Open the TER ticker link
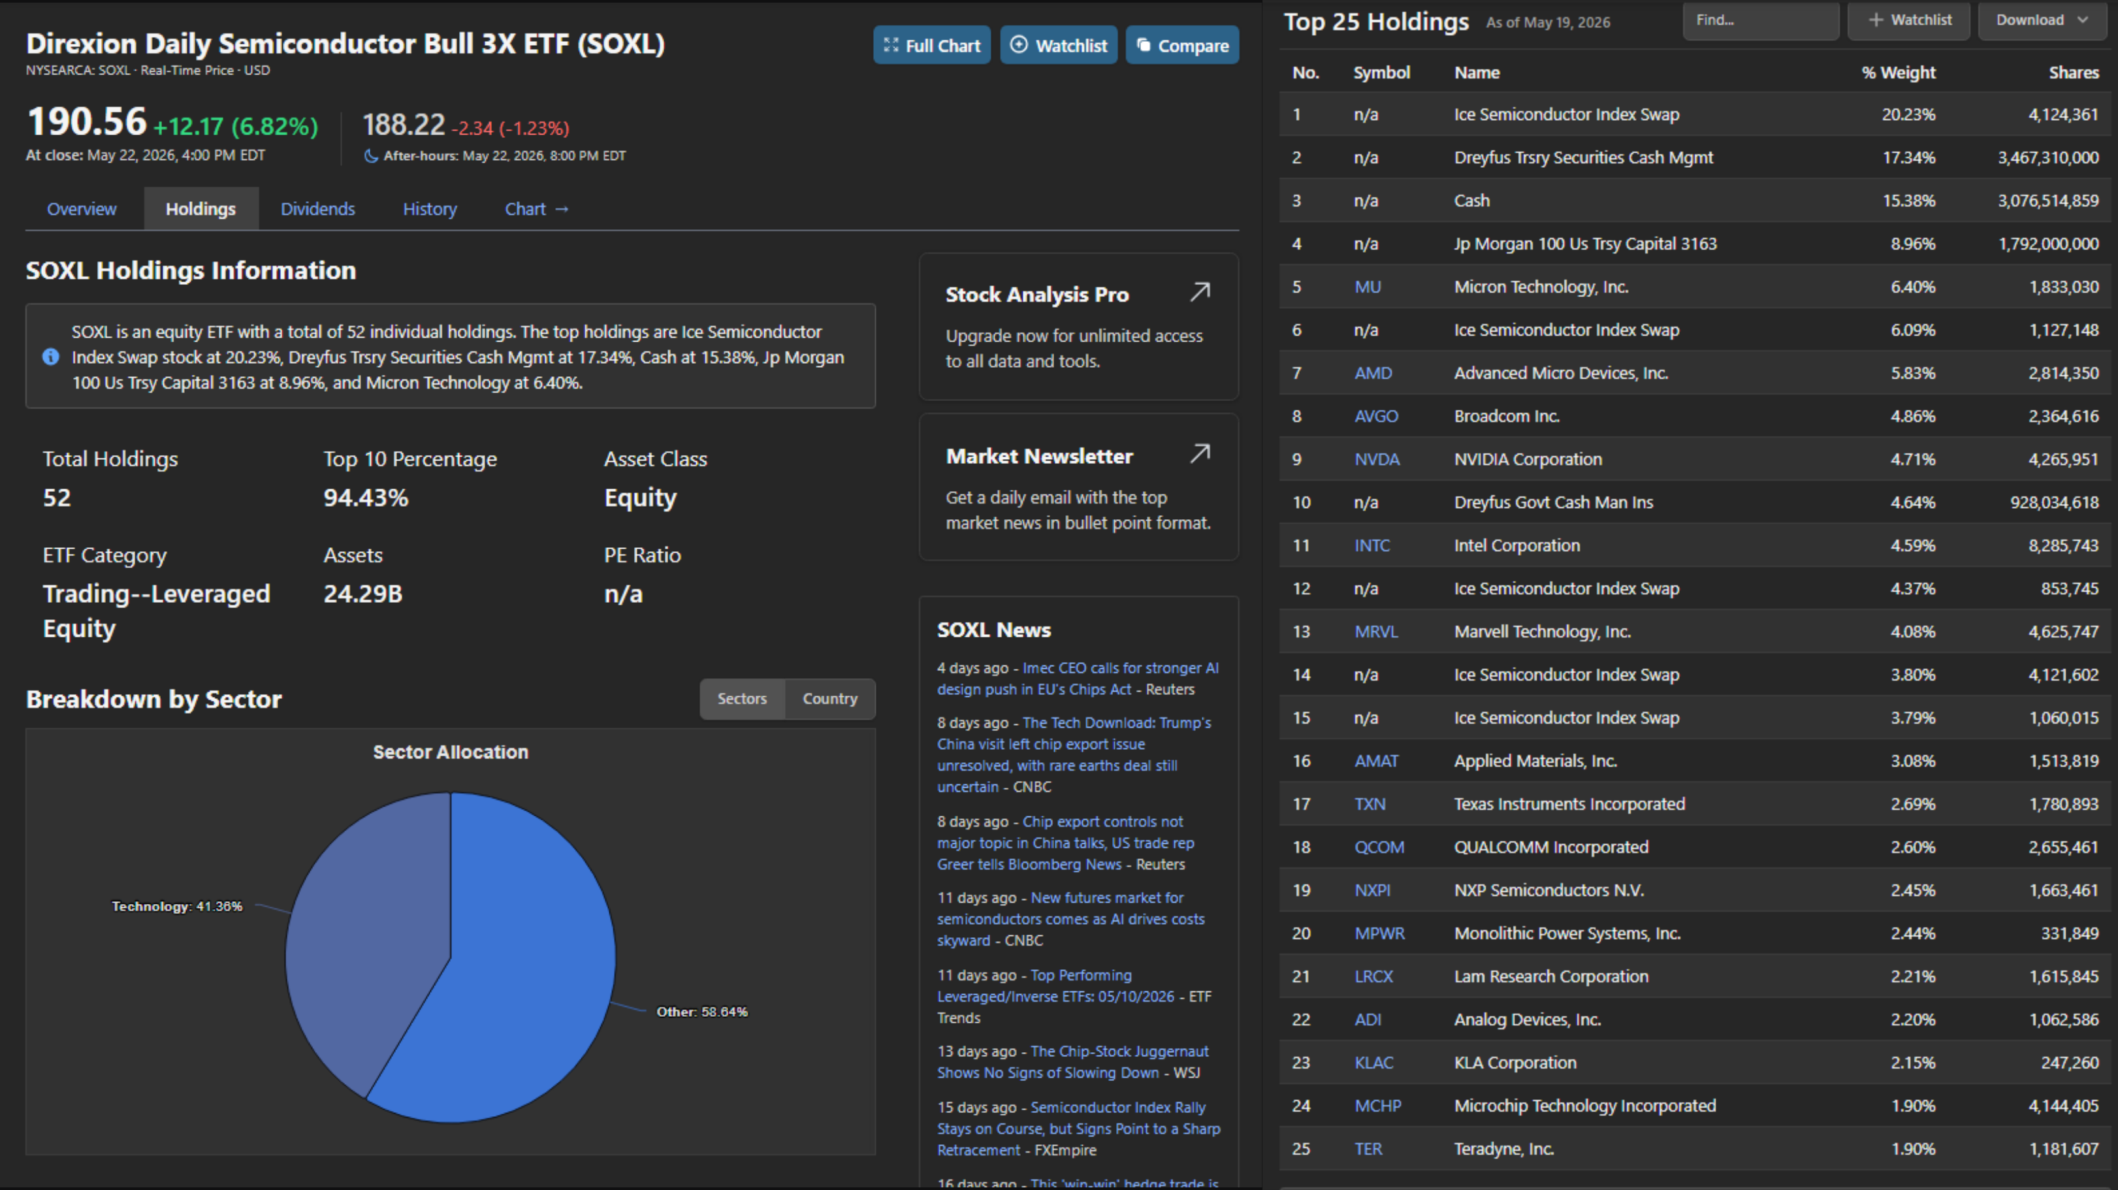 1368,1150
